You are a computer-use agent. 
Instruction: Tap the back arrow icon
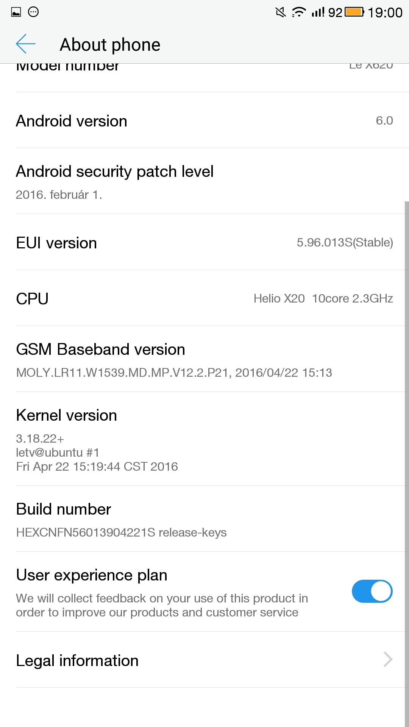coord(26,44)
